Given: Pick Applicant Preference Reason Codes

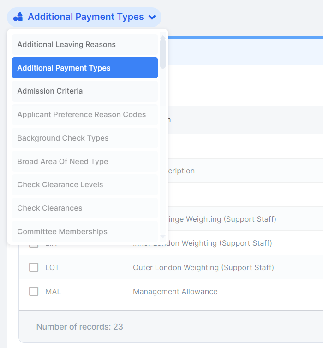Looking at the screenshot, I should 85,114.
